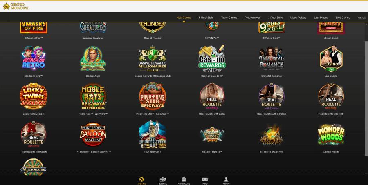
Task: Open the Casino Rewards VIP icon
Action: pyautogui.click(x=212, y=58)
